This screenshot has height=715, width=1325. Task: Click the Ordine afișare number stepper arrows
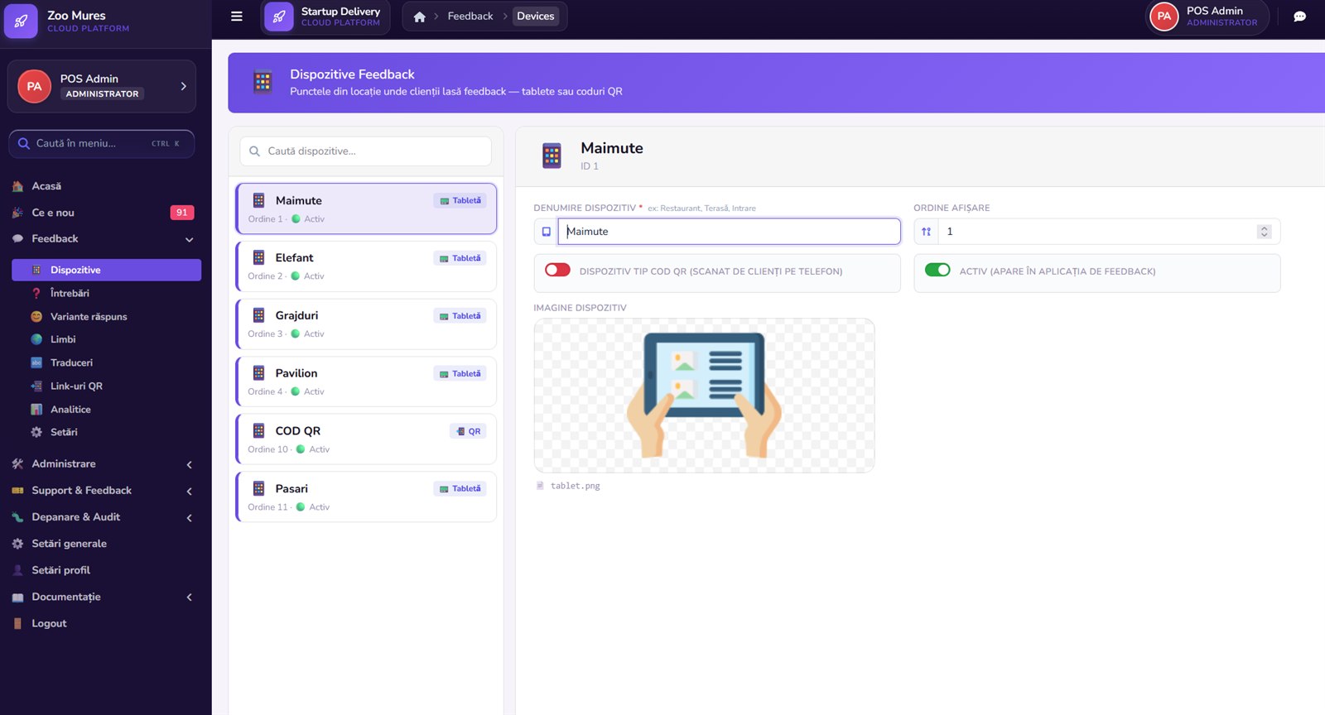click(x=1264, y=232)
